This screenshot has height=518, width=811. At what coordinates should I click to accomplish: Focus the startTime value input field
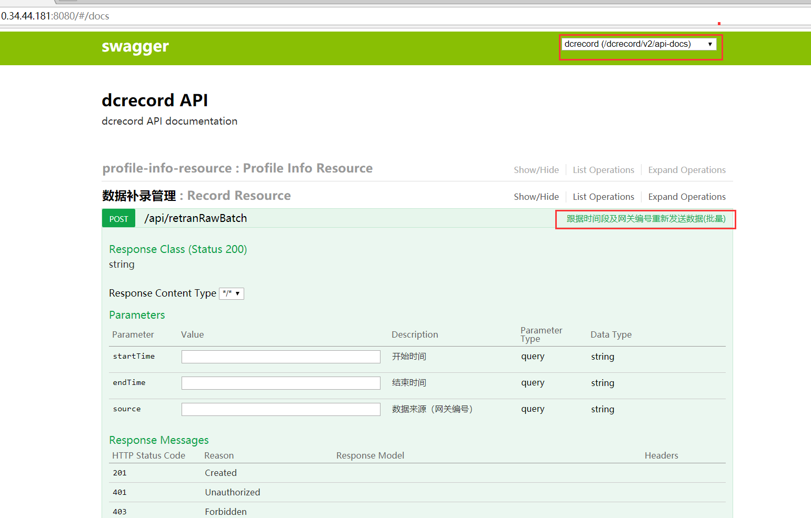tap(281, 357)
